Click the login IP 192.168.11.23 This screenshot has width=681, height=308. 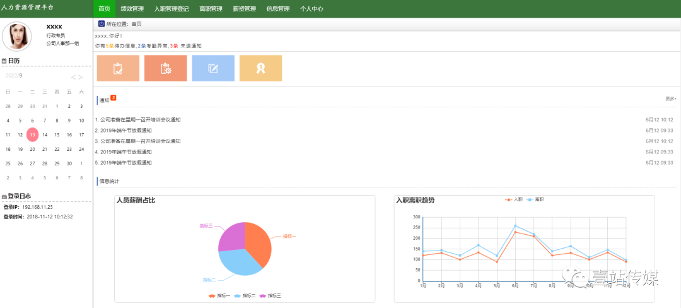point(37,207)
